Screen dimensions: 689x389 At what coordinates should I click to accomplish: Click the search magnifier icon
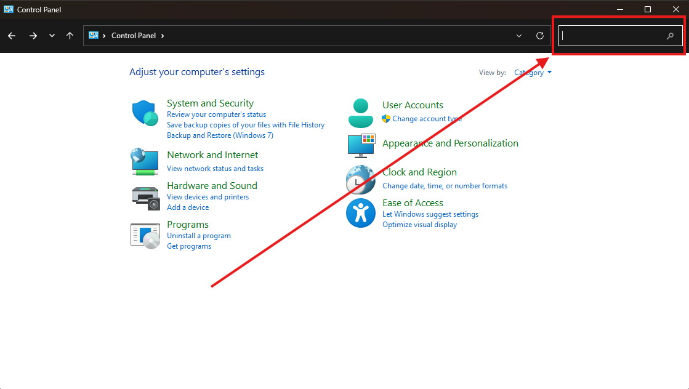(x=670, y=36)
